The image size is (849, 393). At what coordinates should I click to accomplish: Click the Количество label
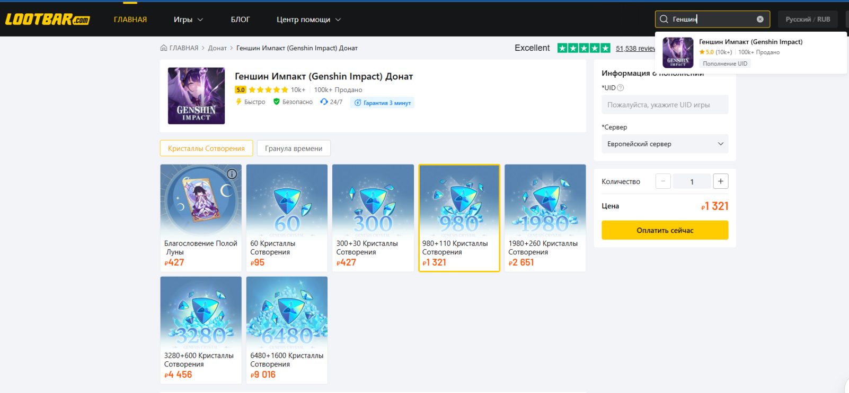(621, 181)
